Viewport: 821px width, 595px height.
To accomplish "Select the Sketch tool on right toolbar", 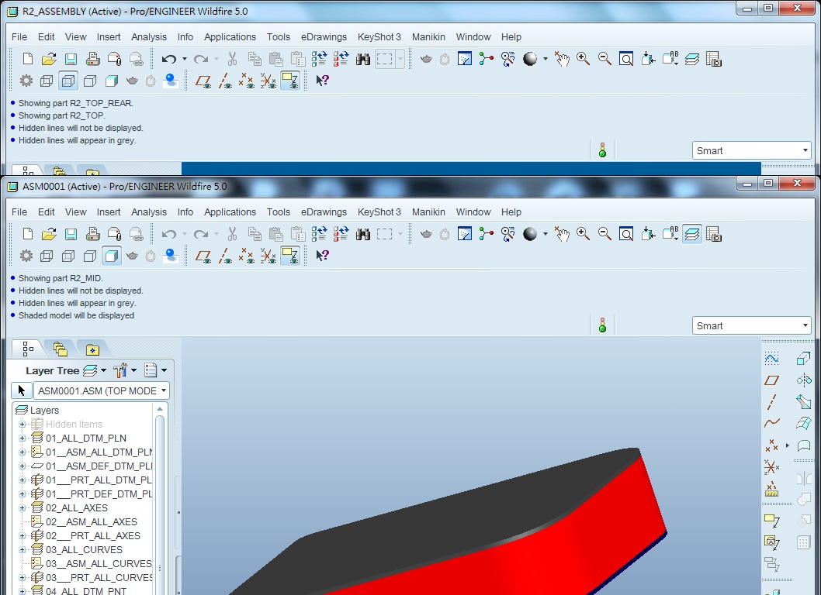I will pyautogui.click(x=772, y=359).
